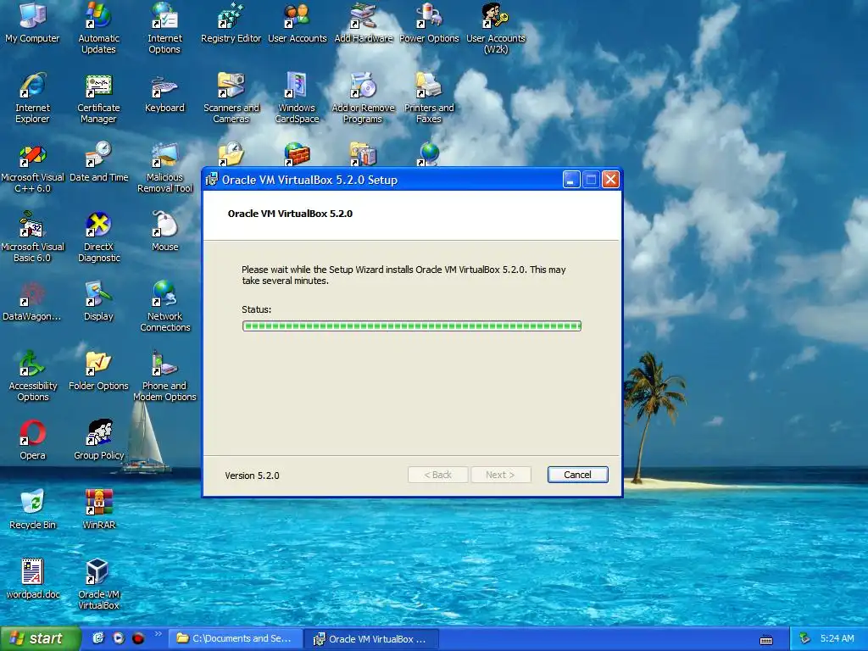
Task: Select the Power Options shortcut
Action: [x=429, y=23]
